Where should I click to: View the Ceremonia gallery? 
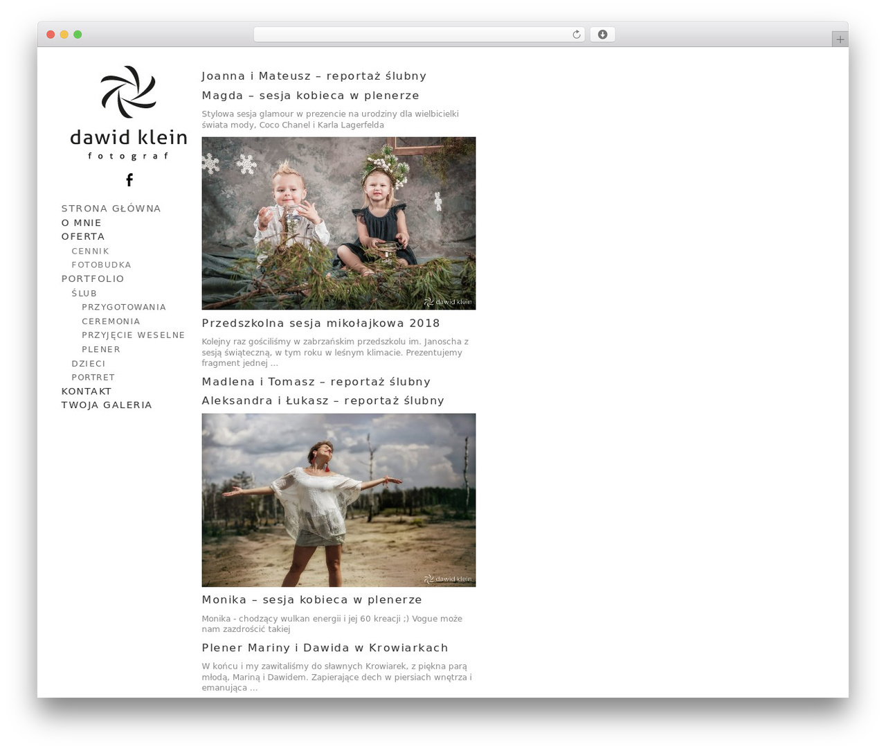tap(111, 321)
